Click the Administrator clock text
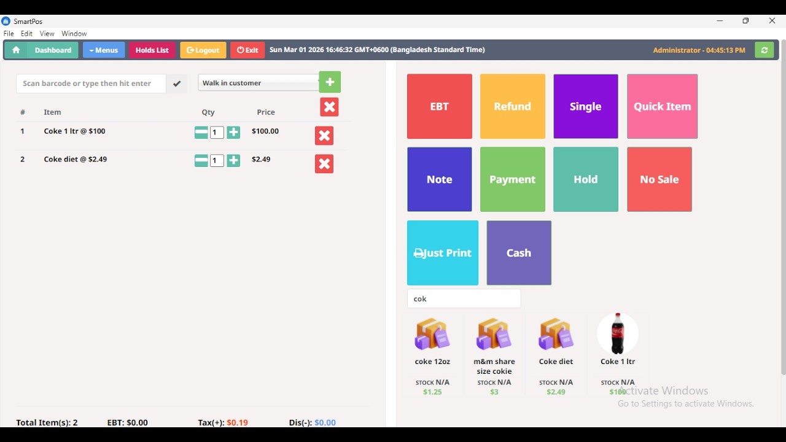 pos(699,50)
